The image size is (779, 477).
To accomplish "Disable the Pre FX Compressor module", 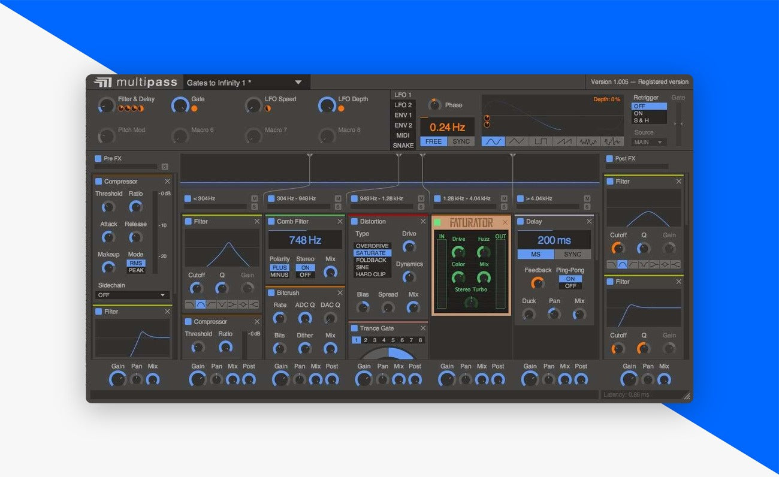I will [98, 182].
